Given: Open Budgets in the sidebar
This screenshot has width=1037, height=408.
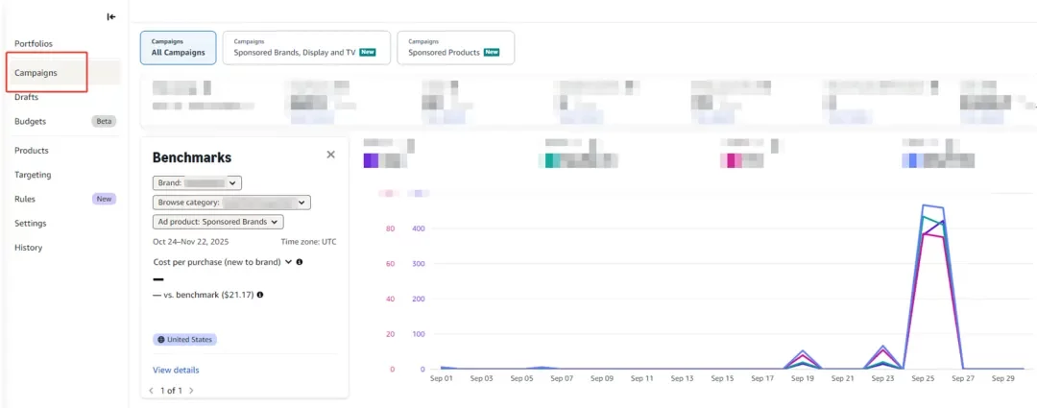Looking at the screenshot, I should tap(31, 121).
